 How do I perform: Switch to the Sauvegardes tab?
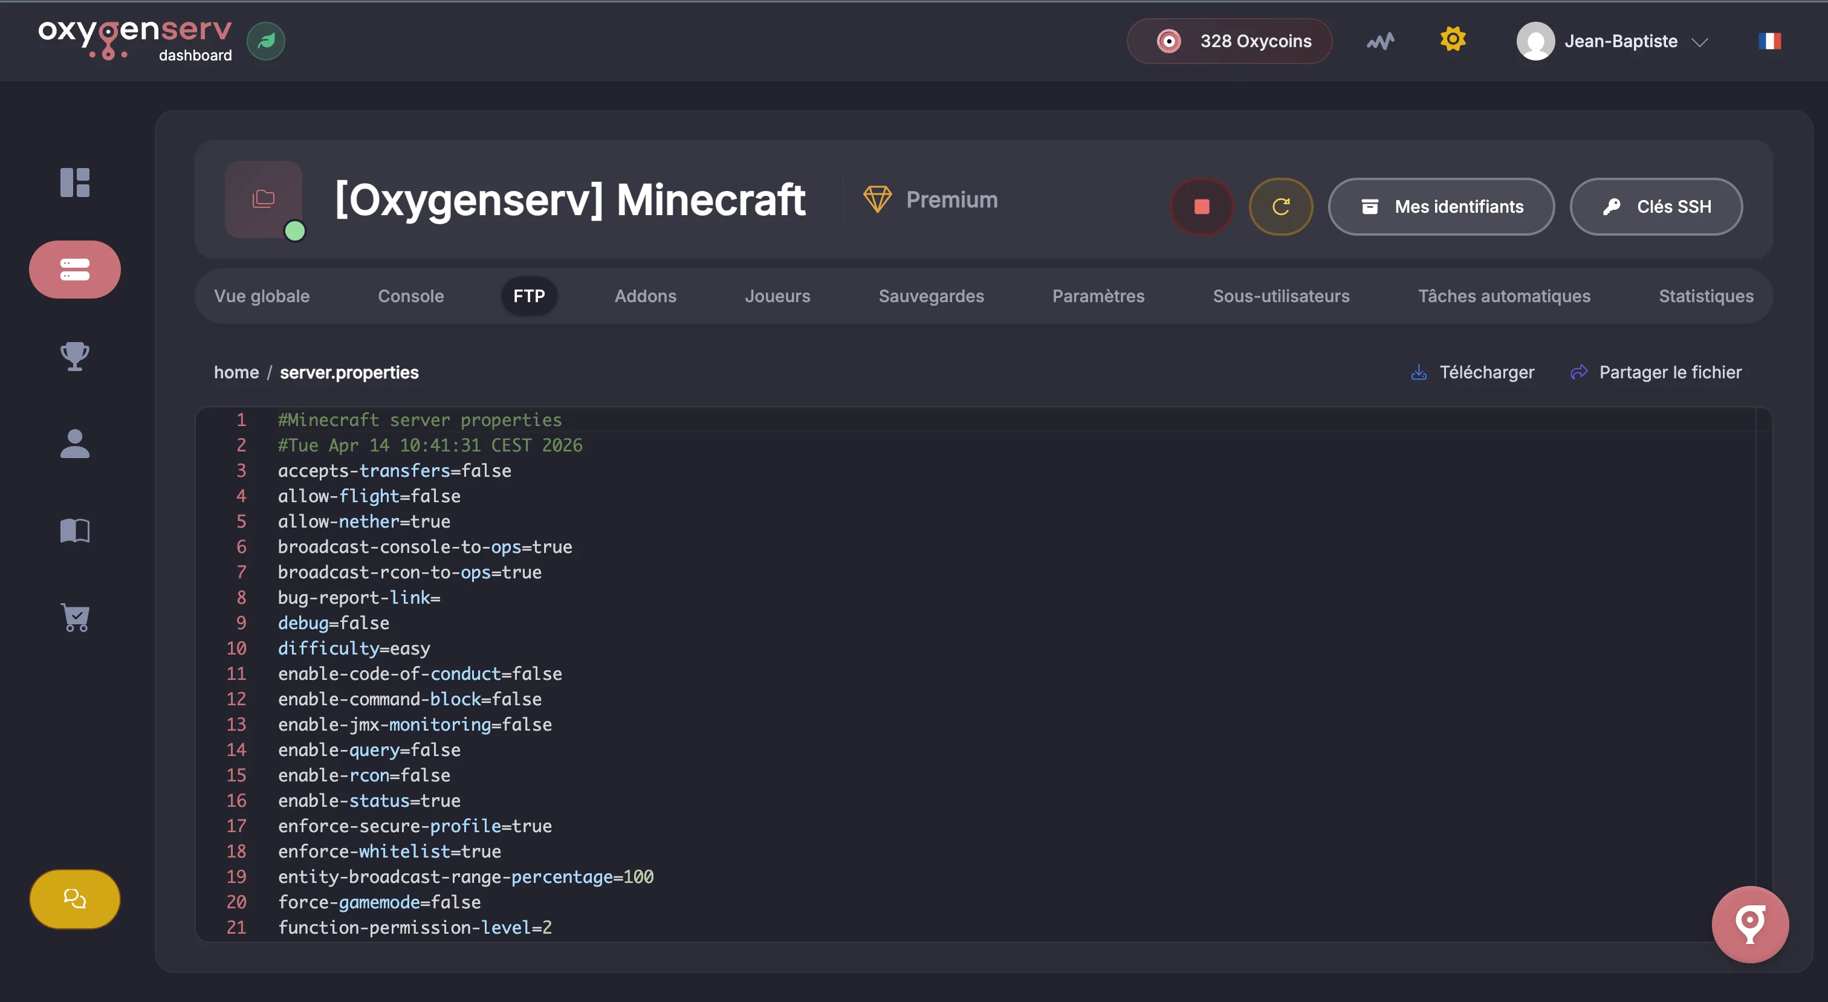[x=931, y=296]
